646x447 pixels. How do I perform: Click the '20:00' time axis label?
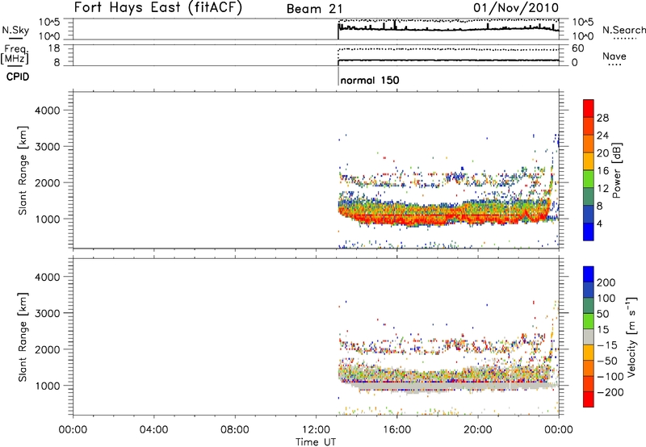point(478,430)
